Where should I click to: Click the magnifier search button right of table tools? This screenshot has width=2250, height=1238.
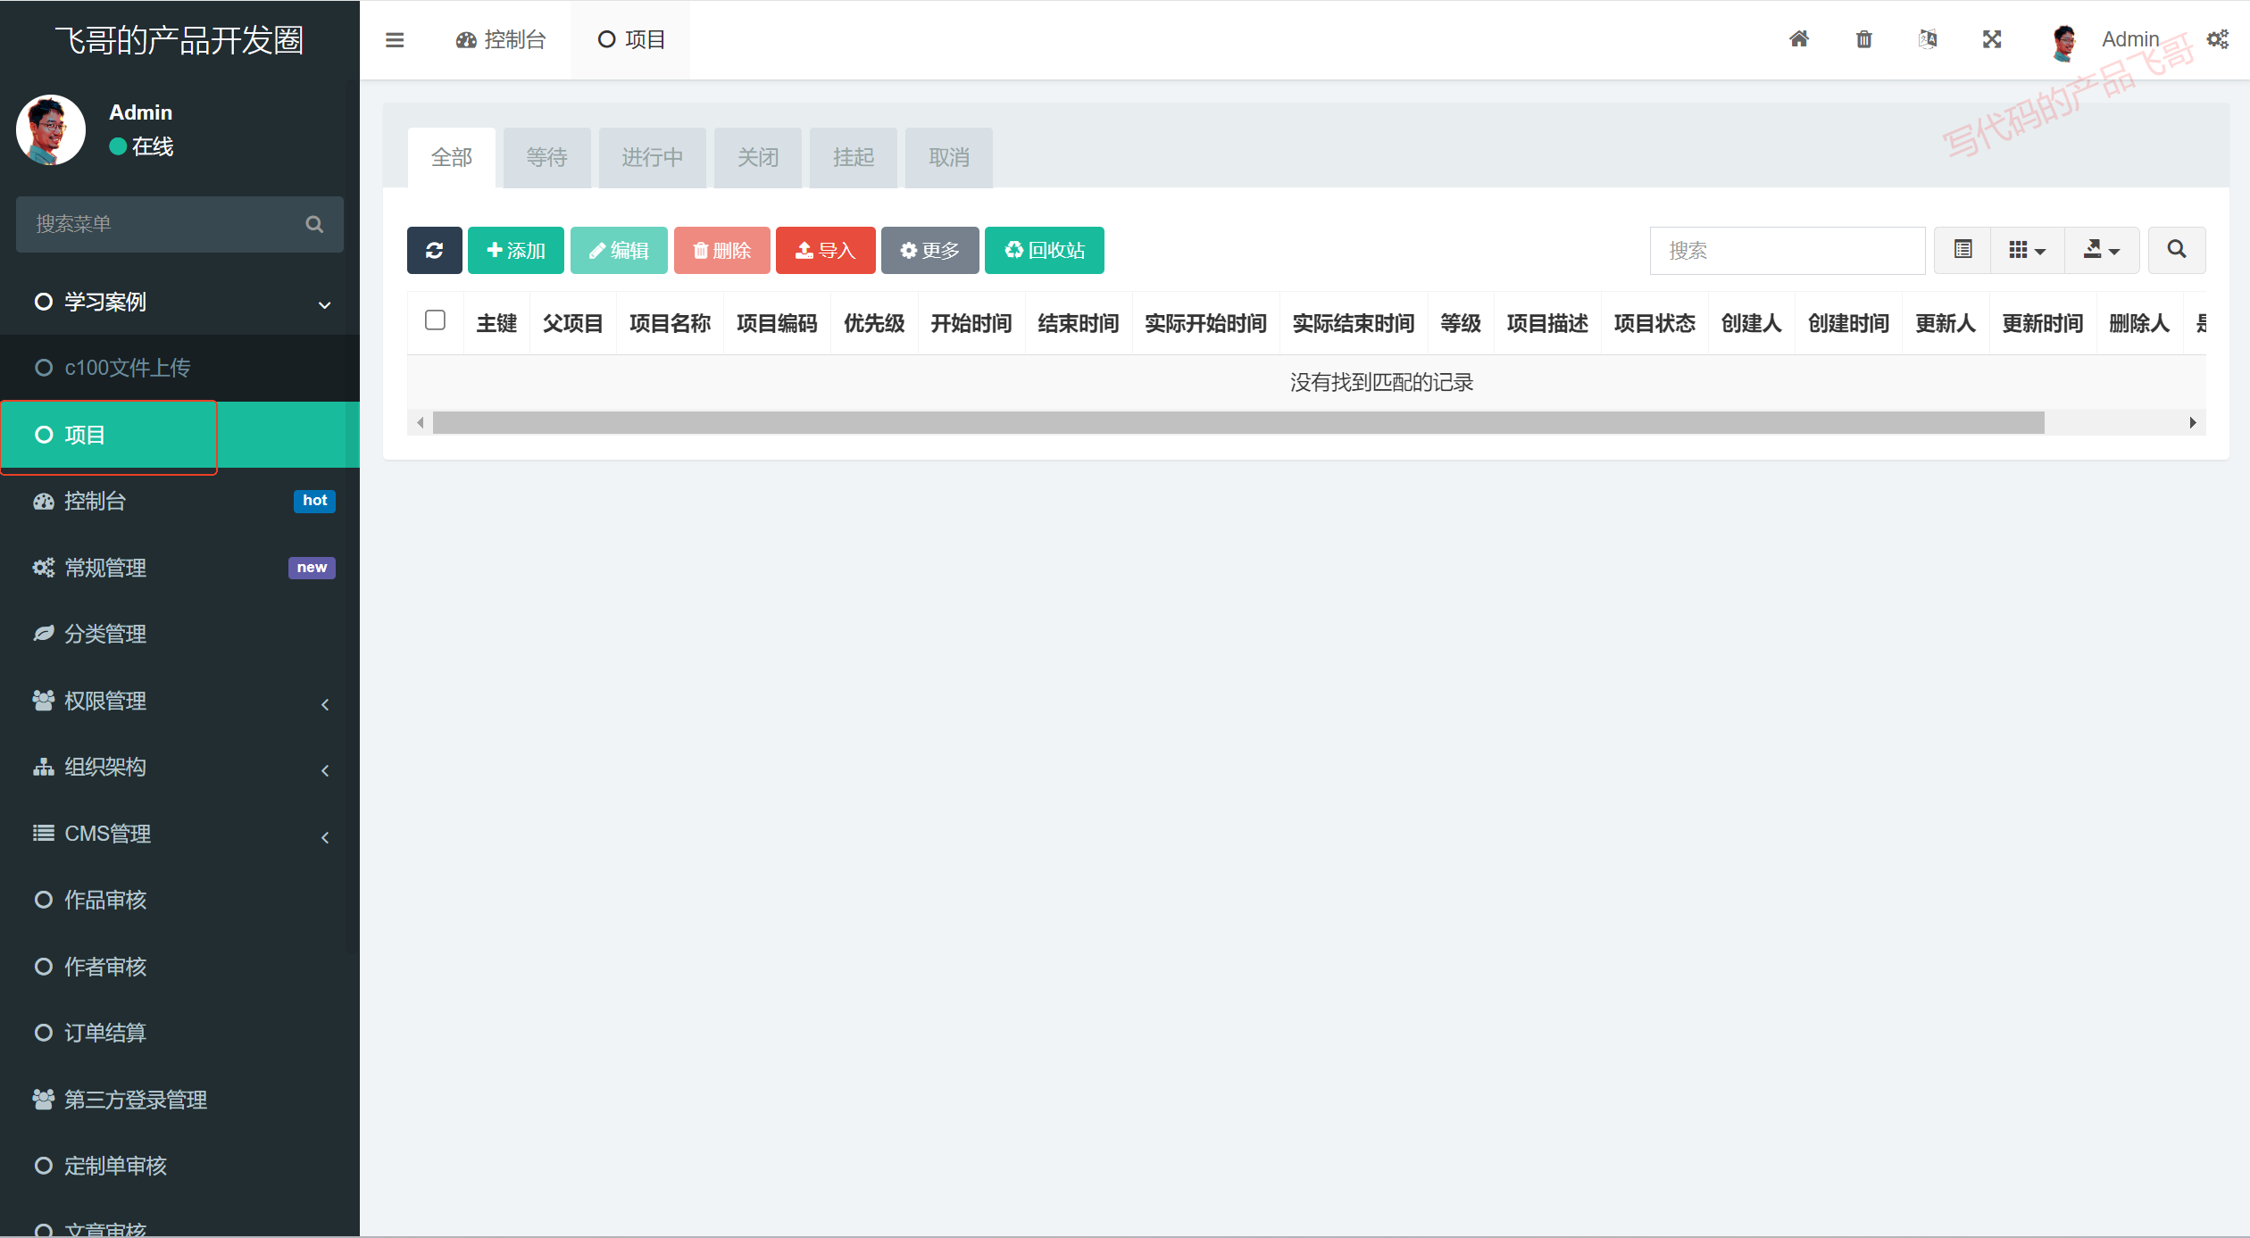(x=2177, y=250)
